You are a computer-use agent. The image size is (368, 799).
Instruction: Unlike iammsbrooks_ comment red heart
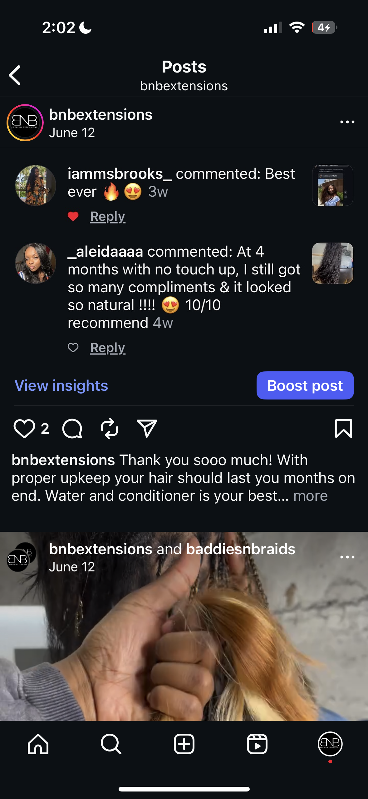pyautogui.click(x=73, y=216)
